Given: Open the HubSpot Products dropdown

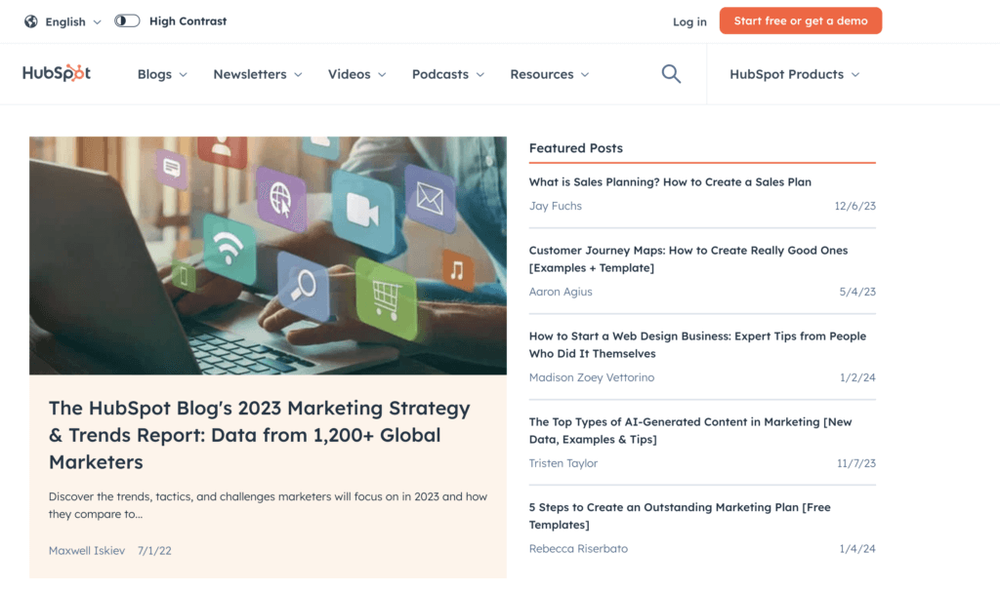Looking at the screenshot, I should (793, 73).
